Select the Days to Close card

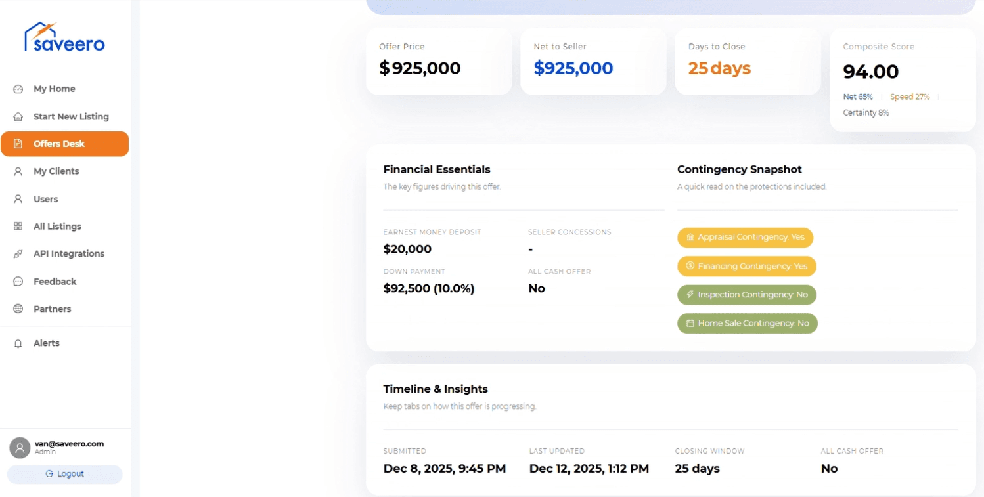point(748,62)
